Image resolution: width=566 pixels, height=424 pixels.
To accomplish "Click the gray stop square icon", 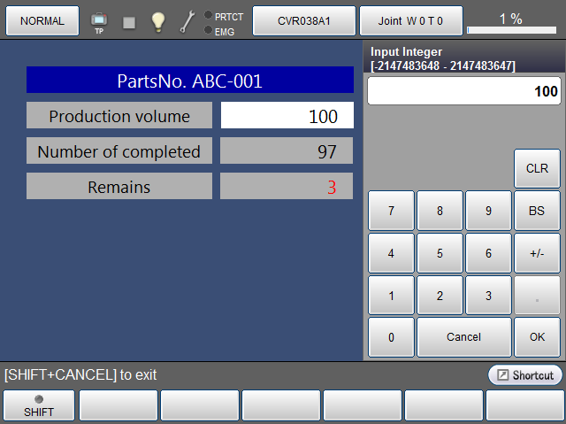I will click(x=129, y=22).
